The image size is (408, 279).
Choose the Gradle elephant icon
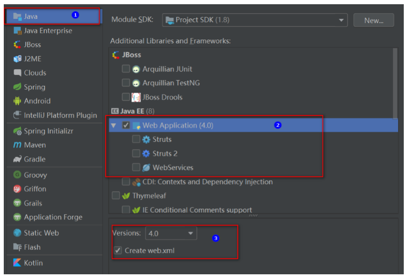click(17, 159)
